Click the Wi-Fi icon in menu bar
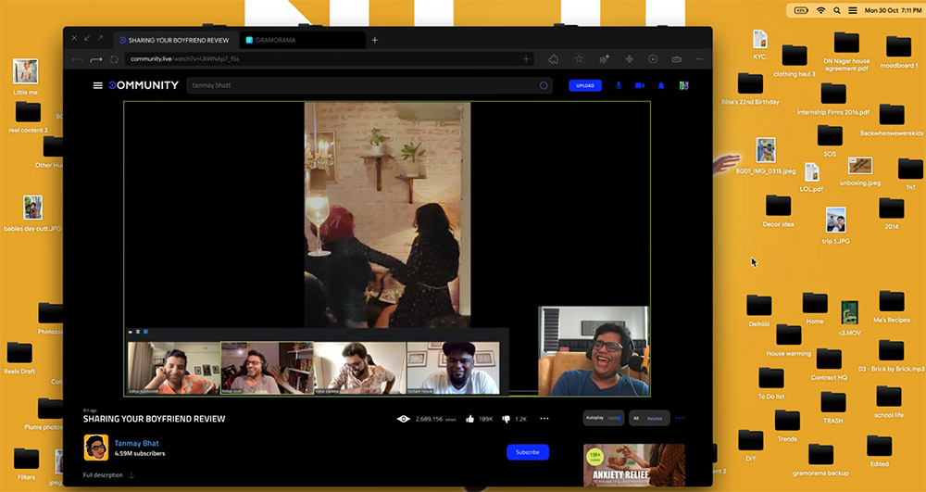 (x=820, y=10)
